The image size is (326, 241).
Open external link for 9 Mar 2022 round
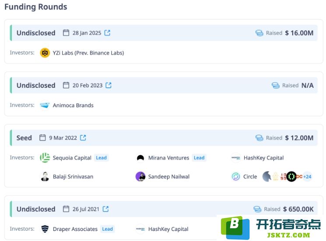coord(83,138)
